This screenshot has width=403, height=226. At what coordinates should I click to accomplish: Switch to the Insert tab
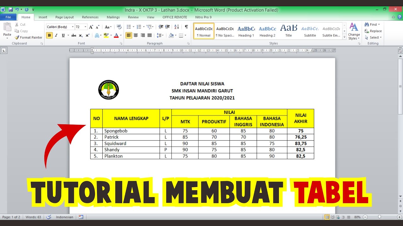[x=43, y=17]
